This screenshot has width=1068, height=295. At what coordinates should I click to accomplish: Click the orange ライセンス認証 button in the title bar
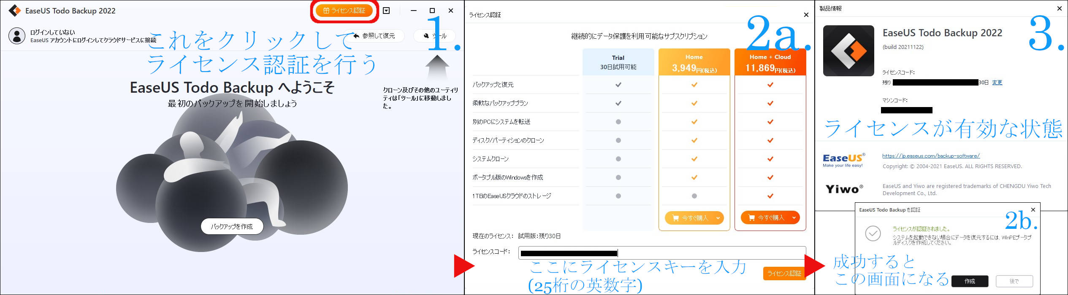[344, 11]
